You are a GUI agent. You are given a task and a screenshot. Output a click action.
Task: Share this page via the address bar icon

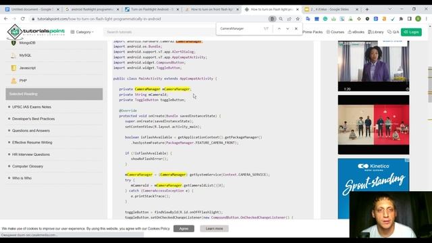[289, 19]
